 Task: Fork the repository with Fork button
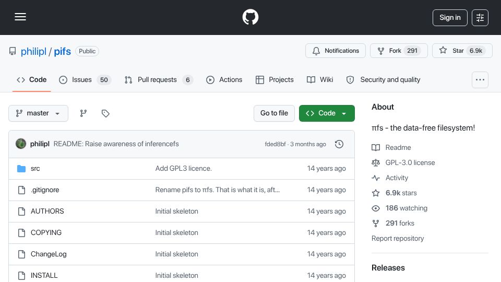point(399,51)
